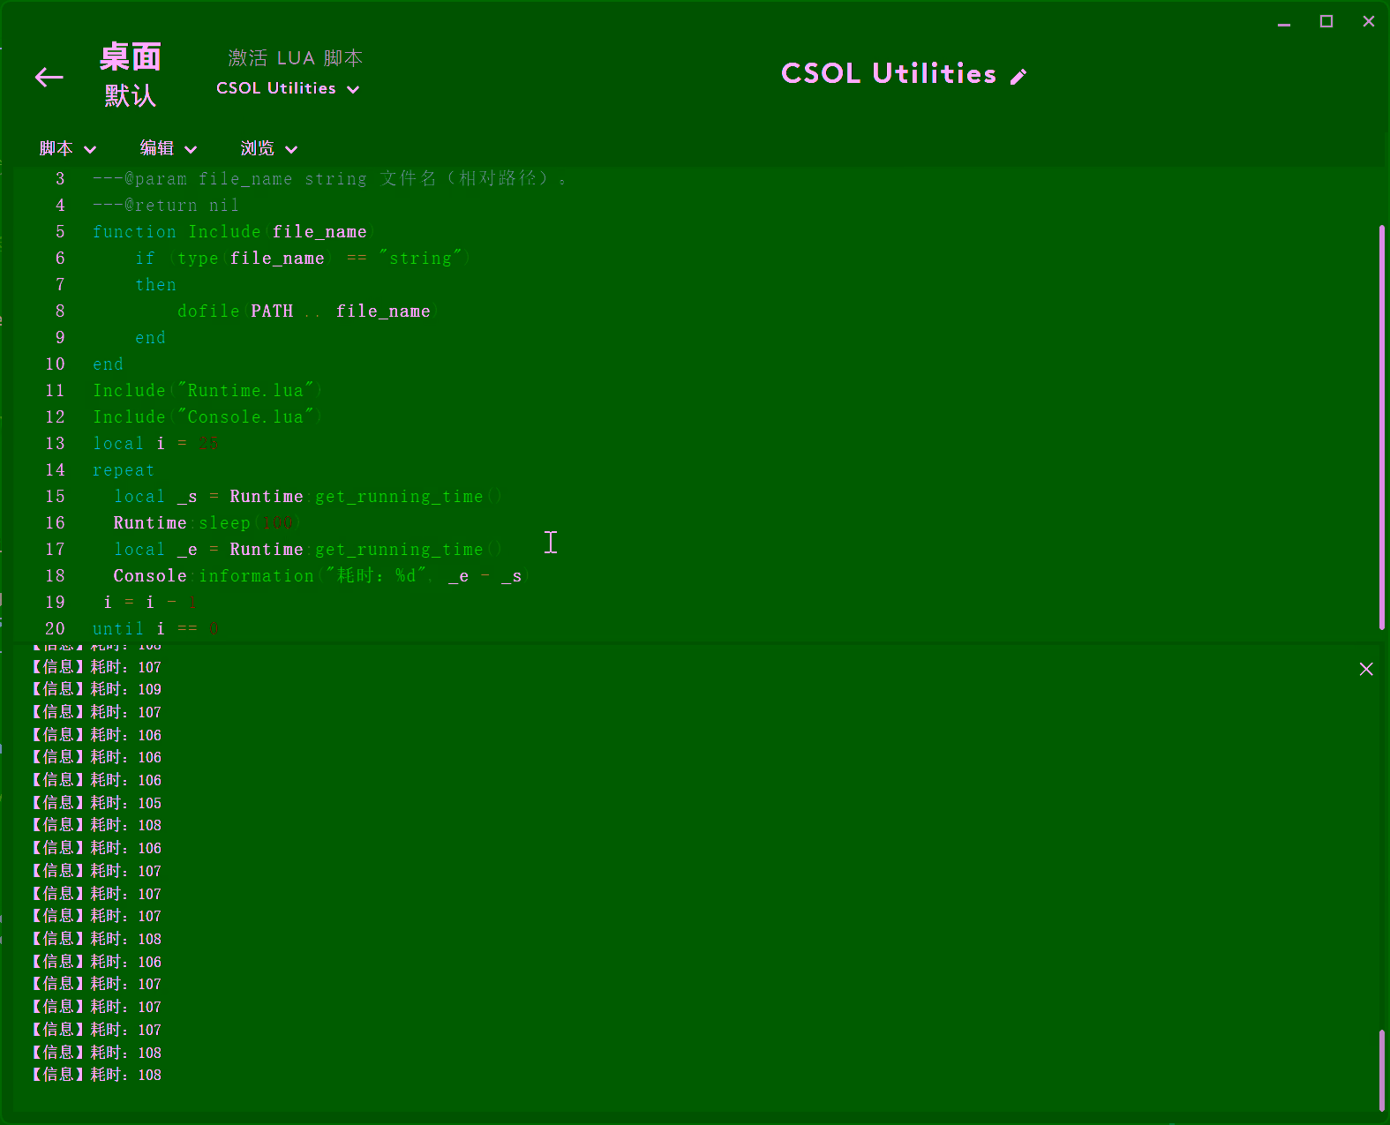Open the 脚本 menu
The width and height of the screenshot is (1390, 1125).
pos(67,148)
